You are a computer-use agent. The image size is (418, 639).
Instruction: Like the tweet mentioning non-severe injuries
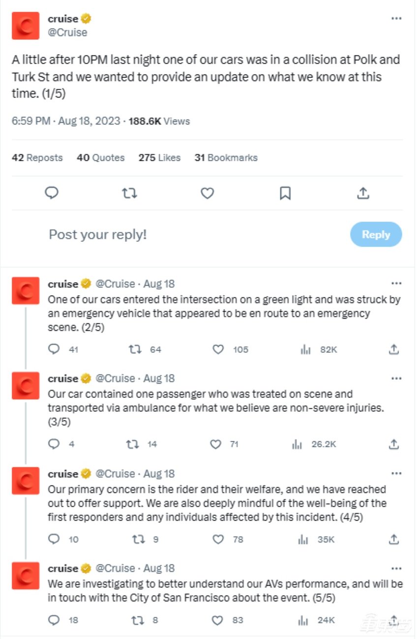tap(215, 444)
